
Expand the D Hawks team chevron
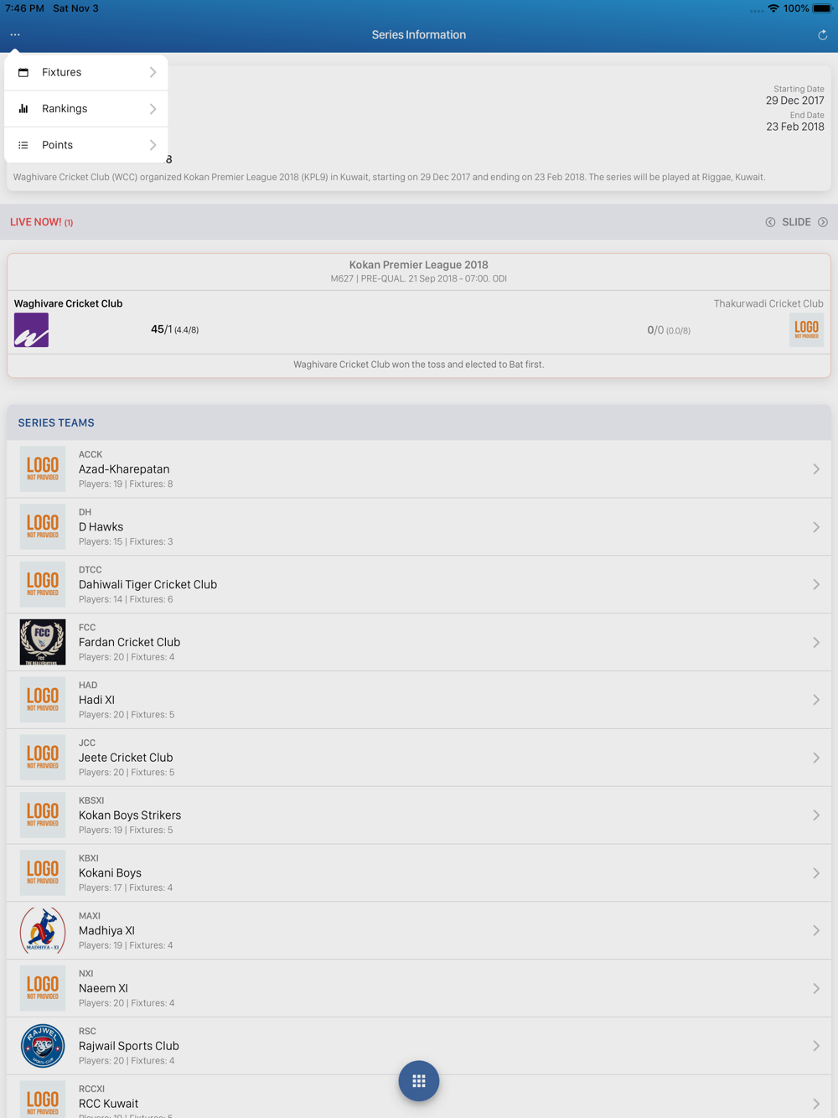[816, 527]
